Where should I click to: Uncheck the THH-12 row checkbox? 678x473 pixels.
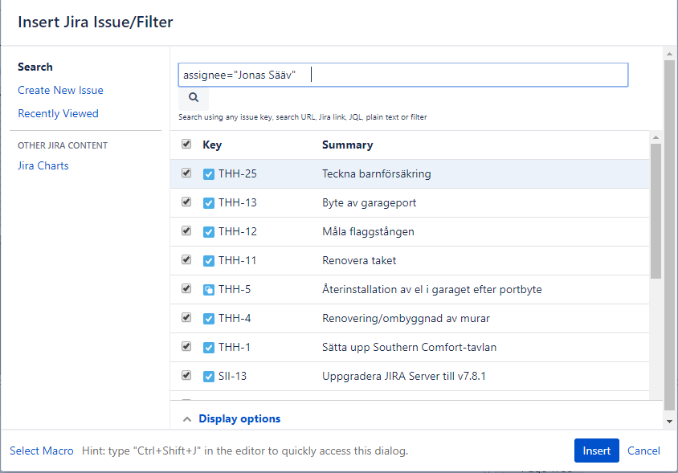click(x=186, y=231)
